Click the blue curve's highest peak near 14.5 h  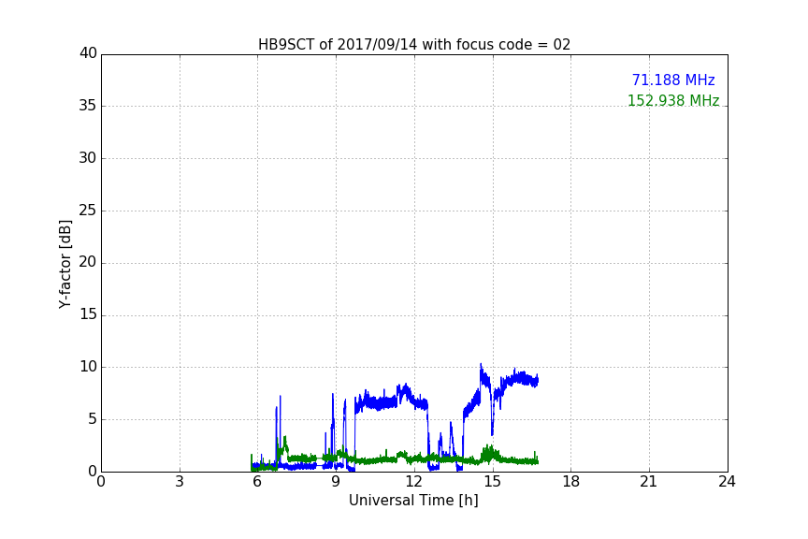click(481, 365)
